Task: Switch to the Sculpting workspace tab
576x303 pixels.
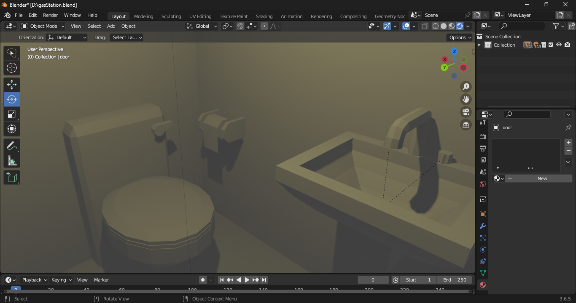Action: 171,16
